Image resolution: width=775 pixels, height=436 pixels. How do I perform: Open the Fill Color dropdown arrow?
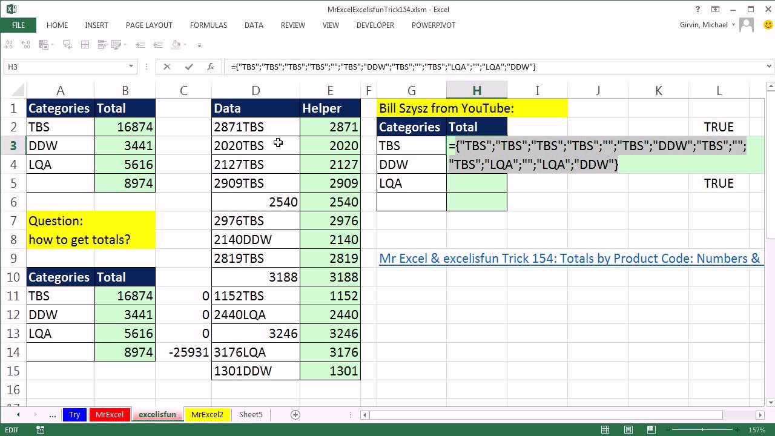185,45
